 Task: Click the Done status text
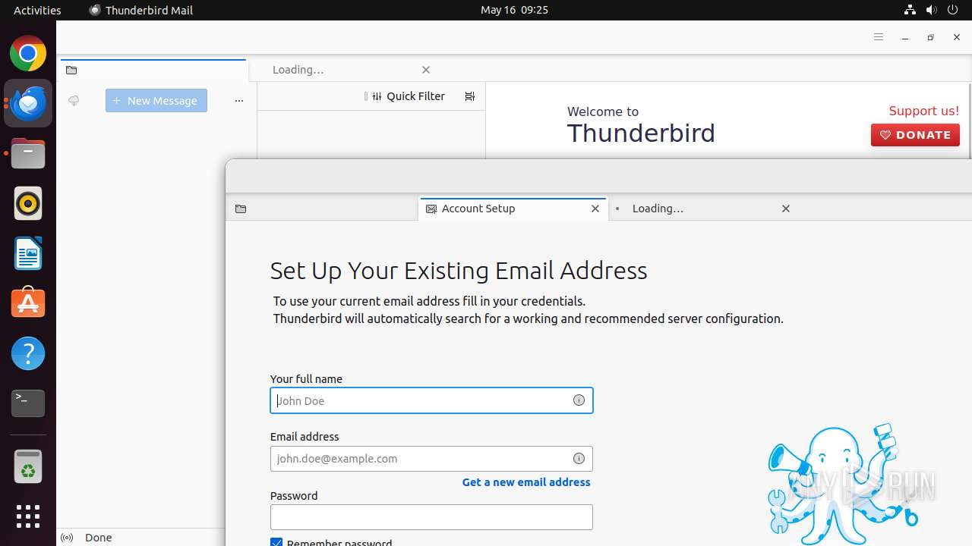click(99, 538)
